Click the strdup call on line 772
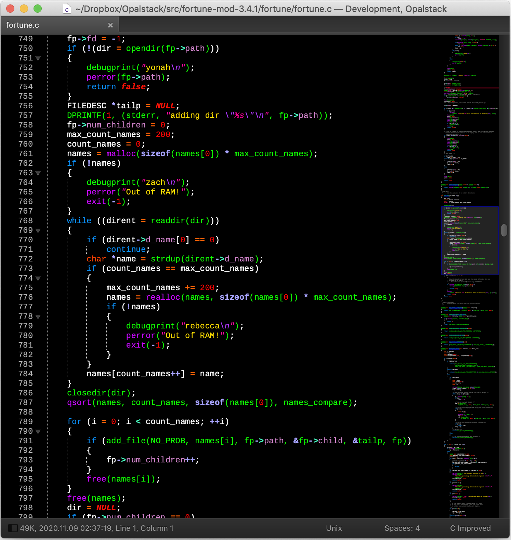 click(x=205, y=259)
